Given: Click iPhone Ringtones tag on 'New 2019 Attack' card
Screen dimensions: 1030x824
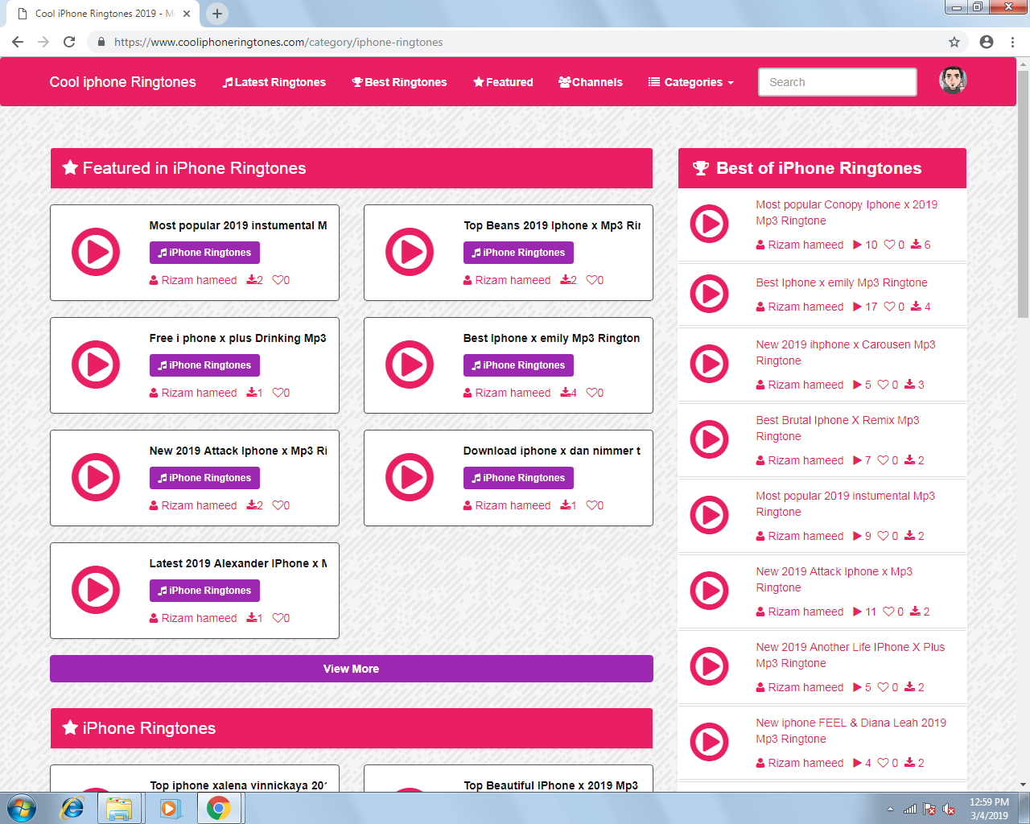Looking at the screenshot, I should click(x=204, y=478).
